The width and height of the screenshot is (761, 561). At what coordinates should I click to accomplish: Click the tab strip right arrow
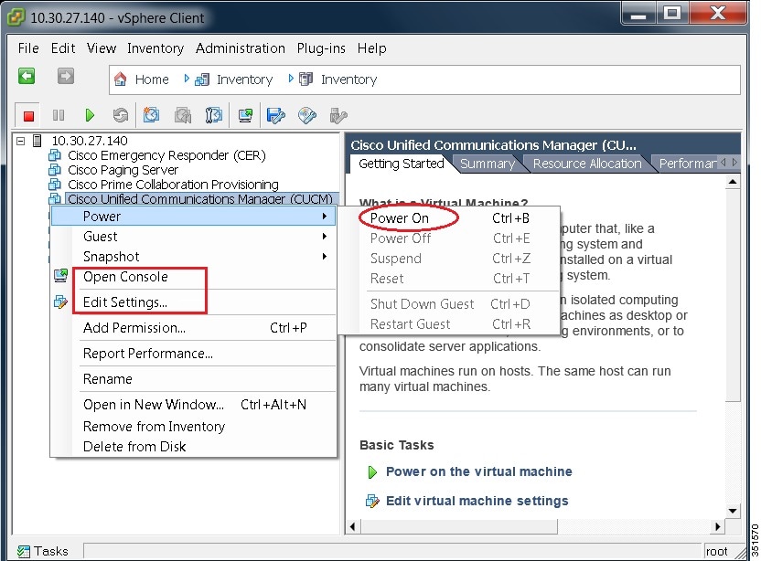(734, 162)
